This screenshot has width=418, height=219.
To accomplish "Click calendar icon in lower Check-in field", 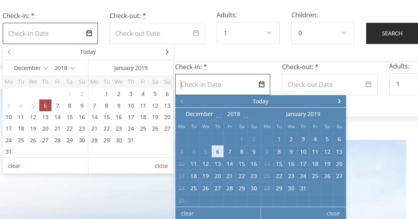I will 262,84.
